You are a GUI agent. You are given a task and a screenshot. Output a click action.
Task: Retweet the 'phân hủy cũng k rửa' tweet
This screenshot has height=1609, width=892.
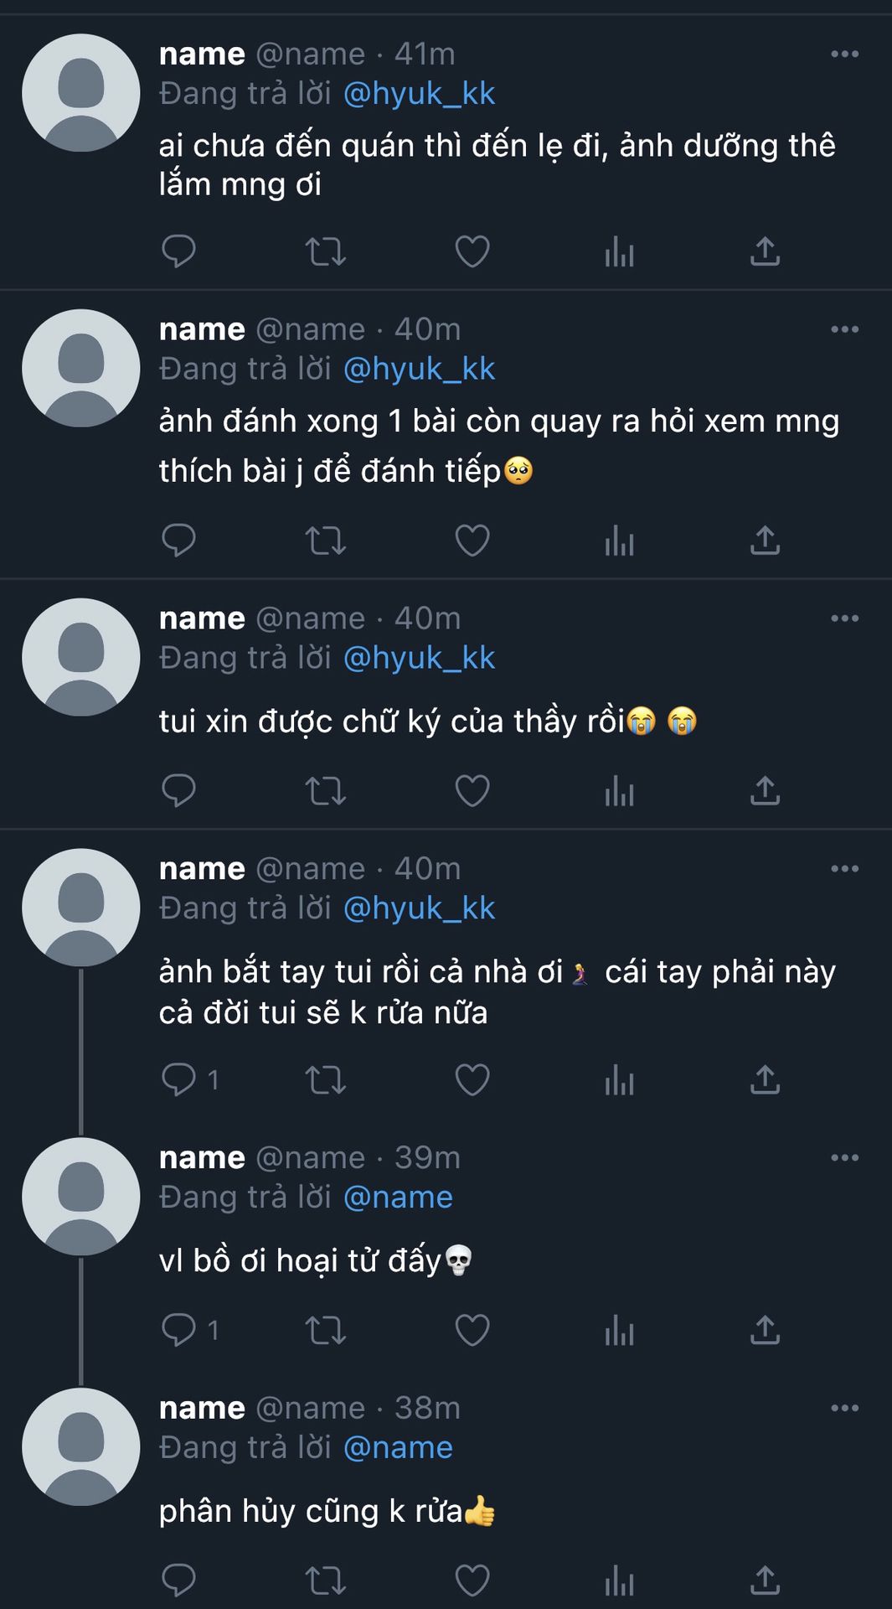[x=325, y=1581]
